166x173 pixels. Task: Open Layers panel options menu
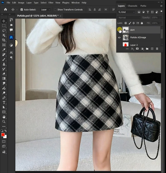click(x=161, y=6)
